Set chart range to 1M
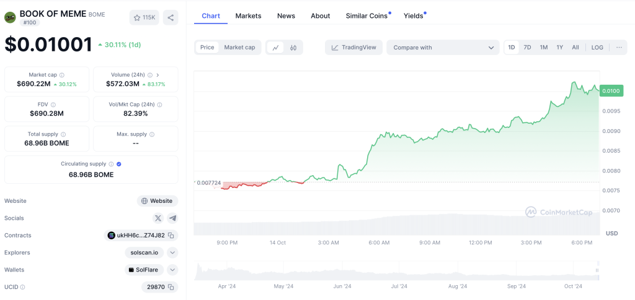 tap(543, 48)
